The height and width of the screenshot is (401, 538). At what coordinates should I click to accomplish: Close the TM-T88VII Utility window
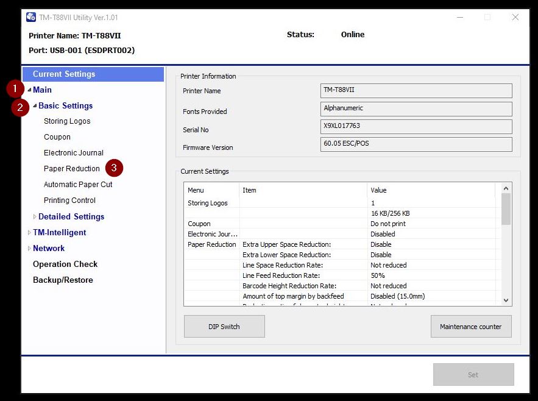click(x=515, y=17)
